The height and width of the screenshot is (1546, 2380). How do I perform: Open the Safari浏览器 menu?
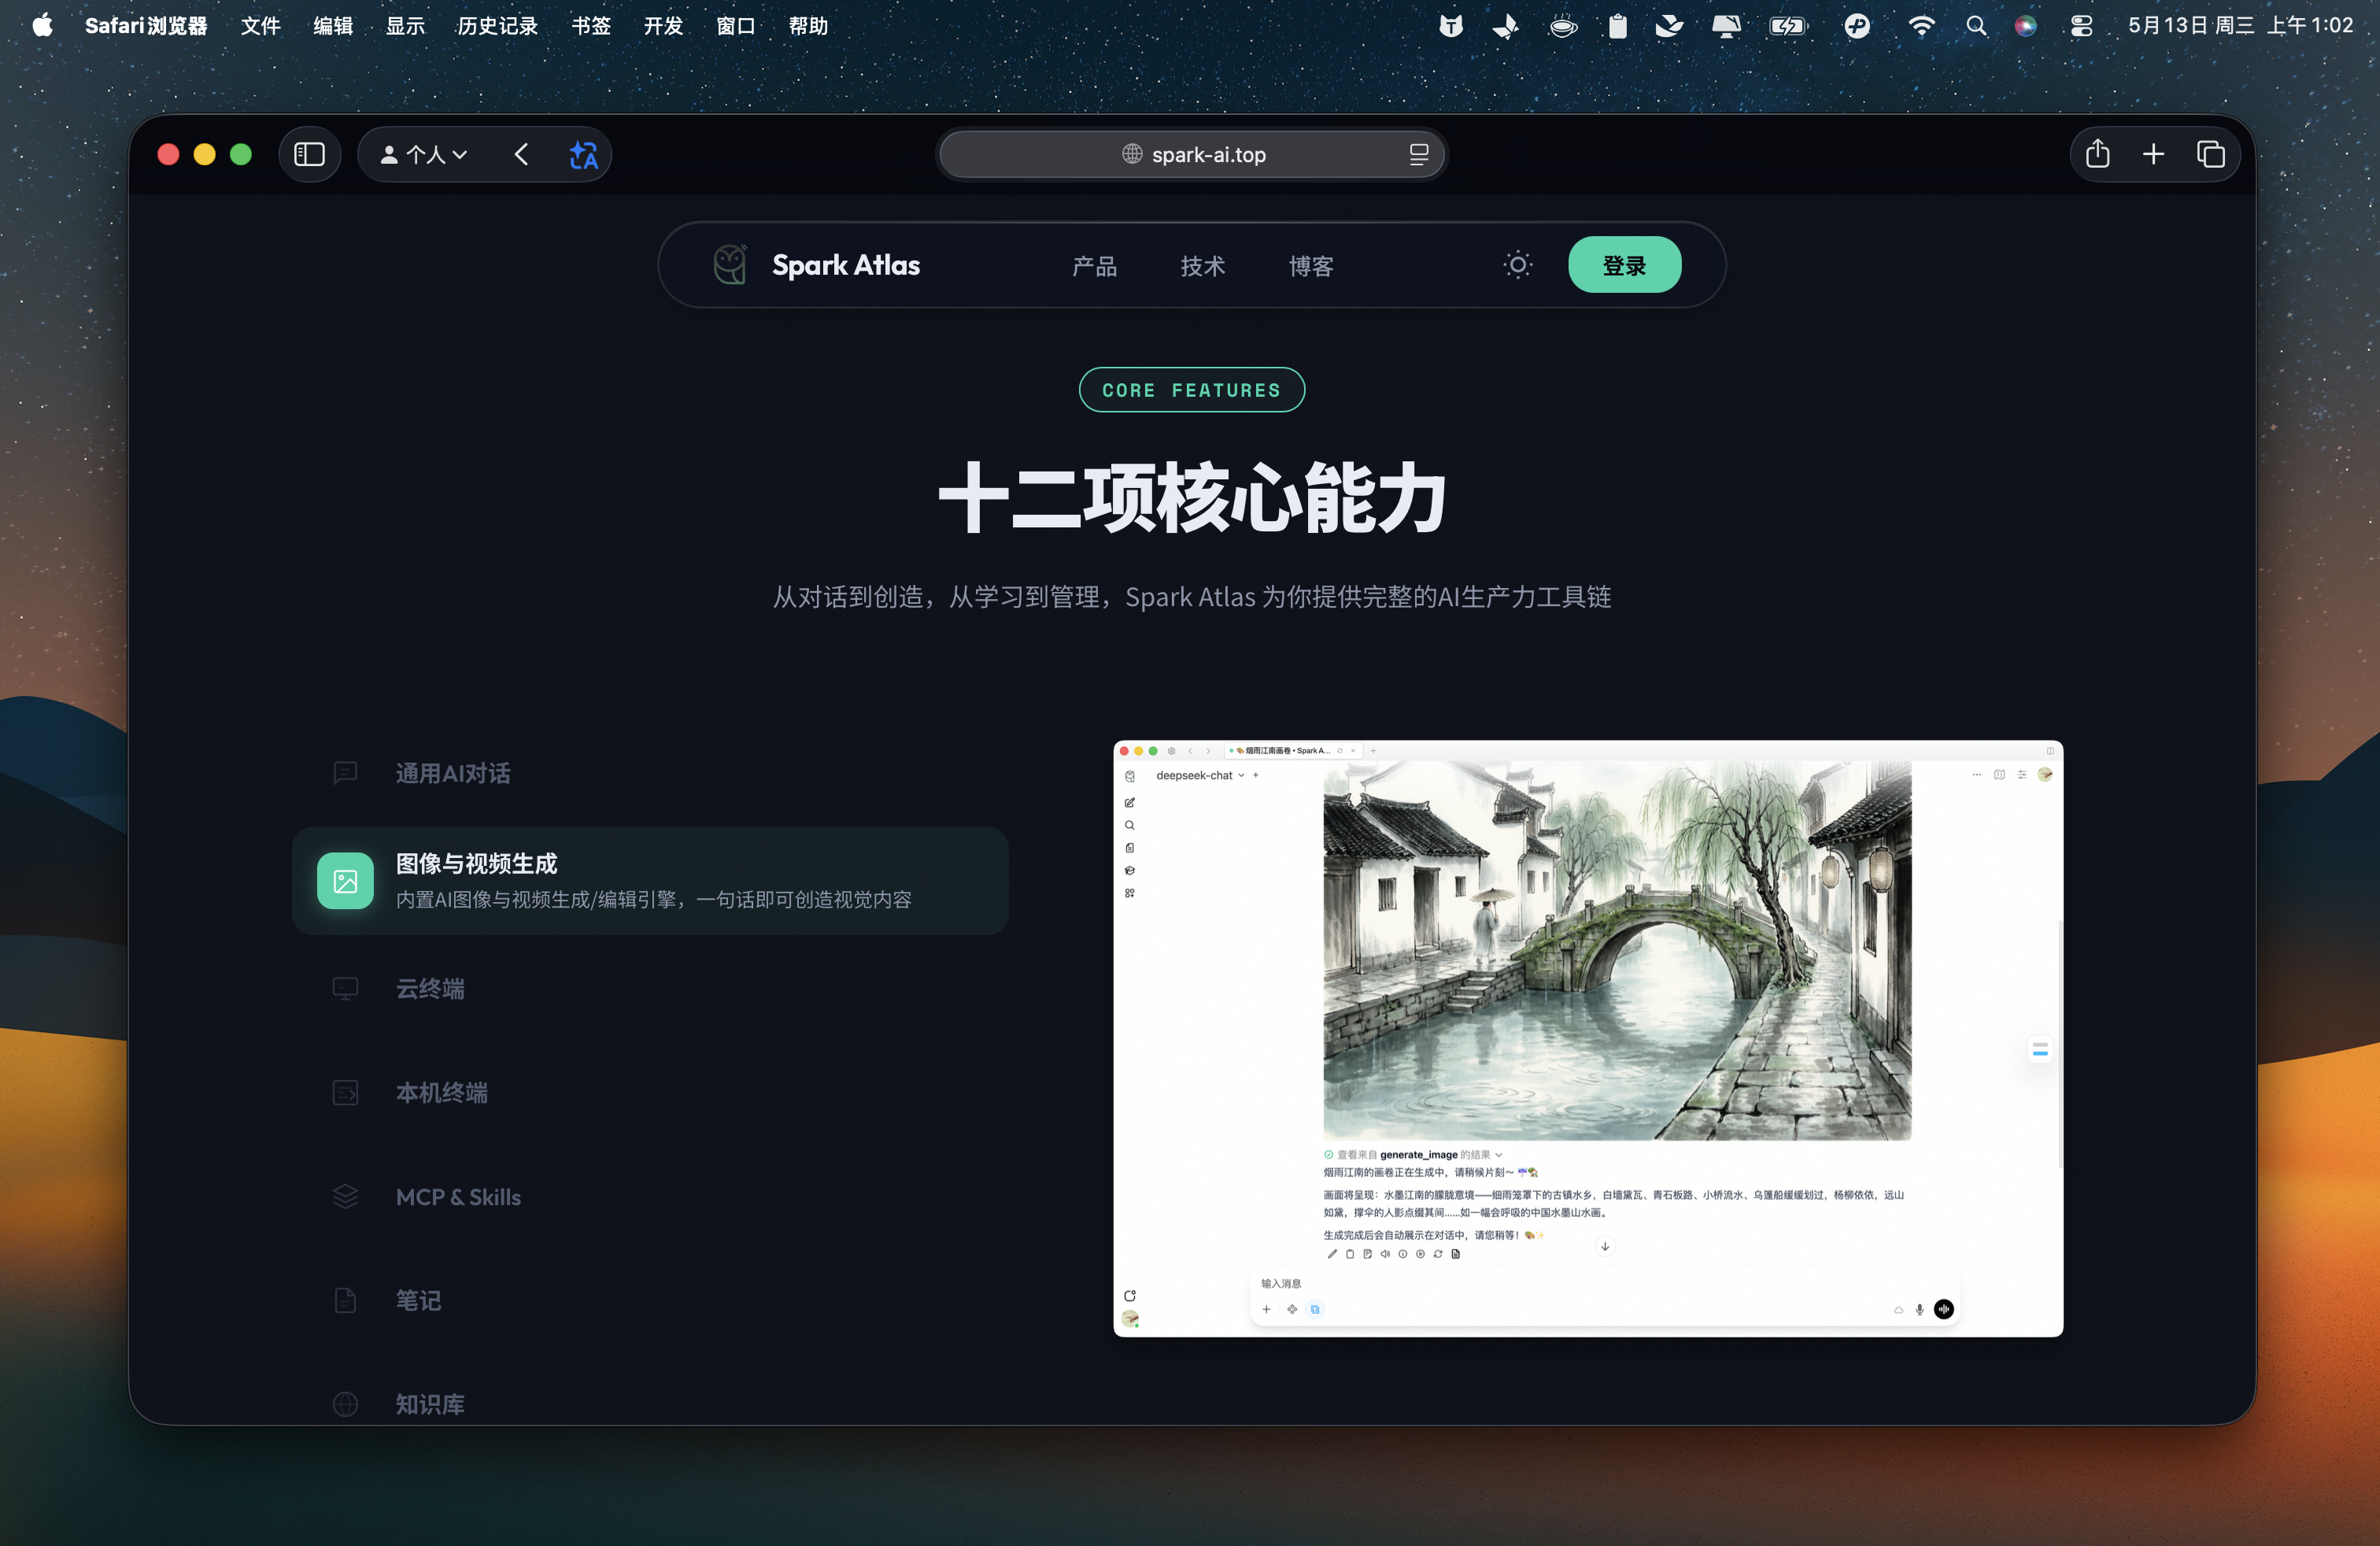(146, 26)
